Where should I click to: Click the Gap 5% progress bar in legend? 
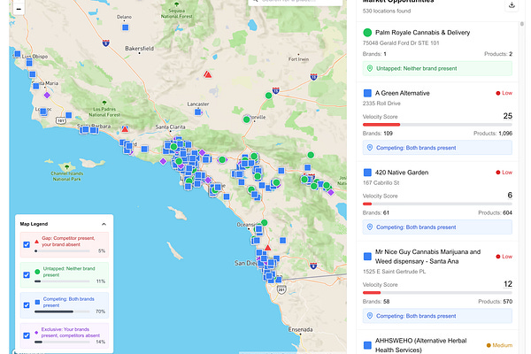pyautogui.click(x=62, y=251)
